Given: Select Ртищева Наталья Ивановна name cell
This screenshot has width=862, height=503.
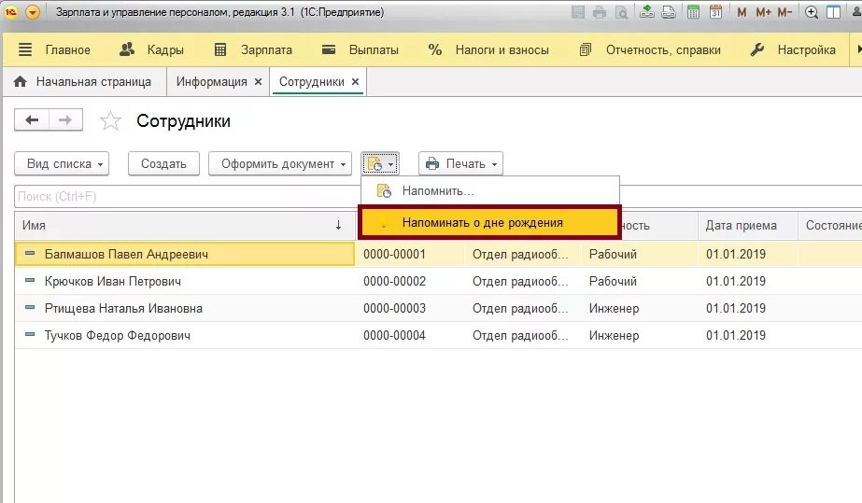Looking at the screenshot, I should pyautogui.click(x=185, y=308).
